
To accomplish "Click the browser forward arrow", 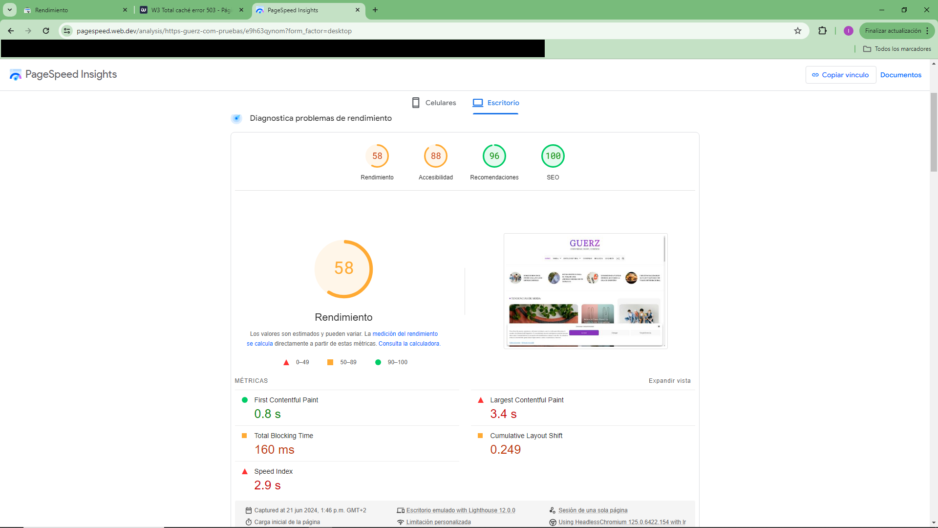I will (x=28, y=31).
